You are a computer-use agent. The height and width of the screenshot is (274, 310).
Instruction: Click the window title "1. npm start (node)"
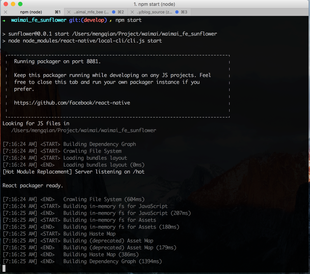point(154,4)
